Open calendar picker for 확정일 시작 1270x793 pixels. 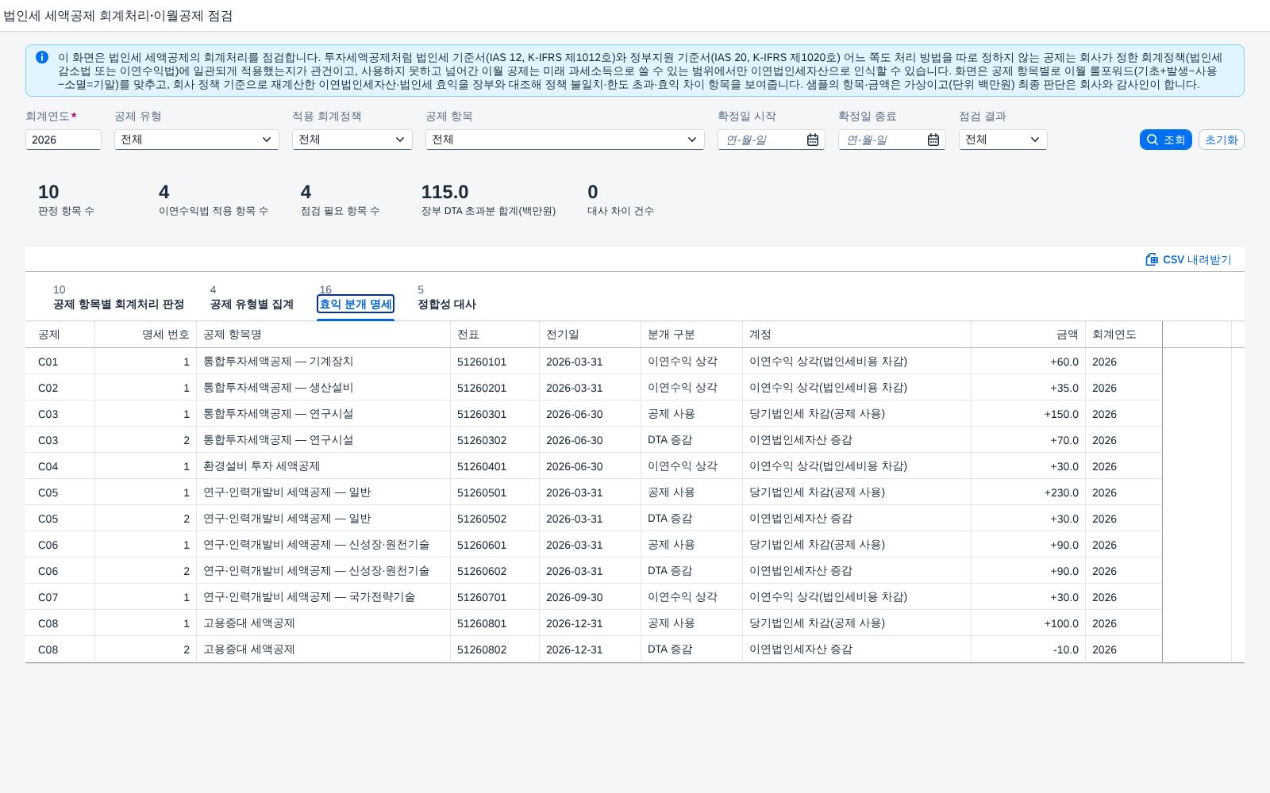pos(813,140)
